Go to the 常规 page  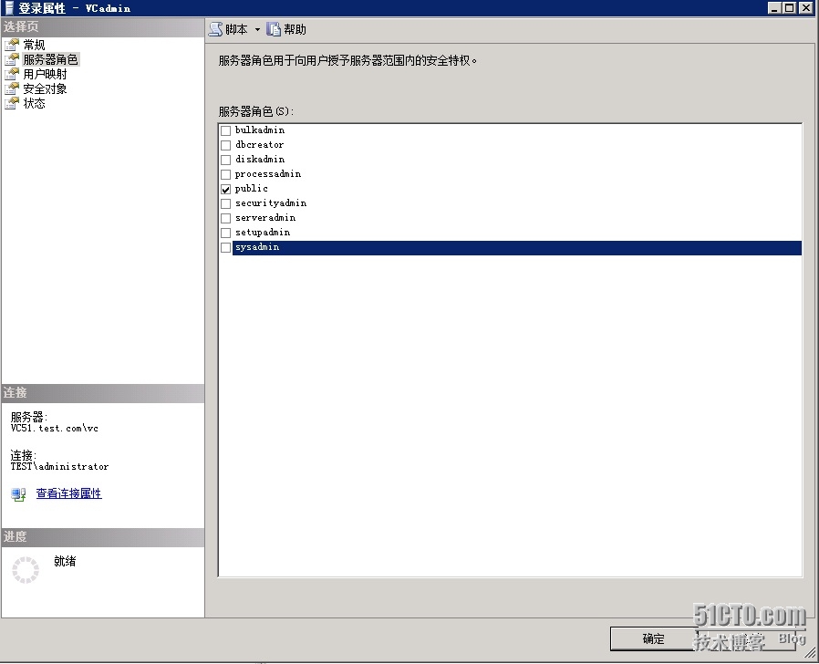[34, 45]
